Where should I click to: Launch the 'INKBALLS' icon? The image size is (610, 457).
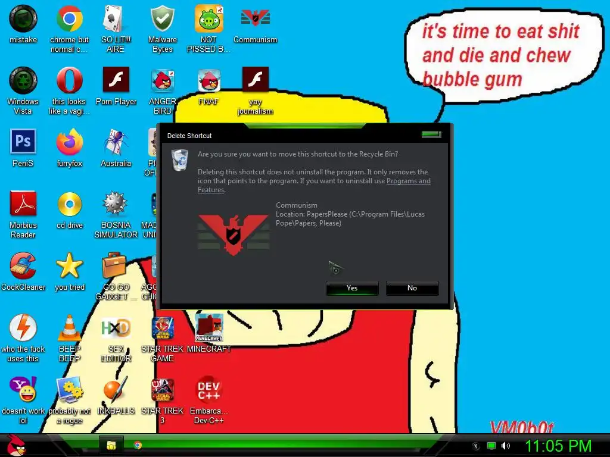116,389
